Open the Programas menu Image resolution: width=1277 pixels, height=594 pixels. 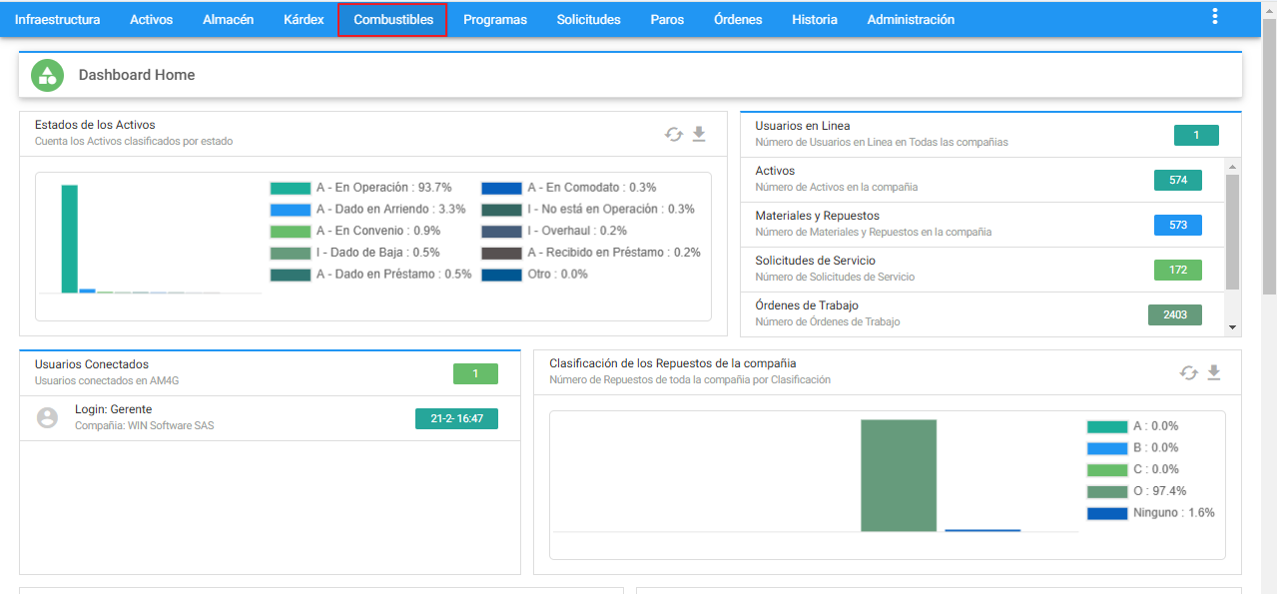(495, 20)
